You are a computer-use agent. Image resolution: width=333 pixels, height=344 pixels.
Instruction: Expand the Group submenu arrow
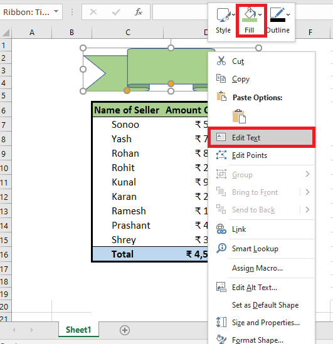pos(307,174)
